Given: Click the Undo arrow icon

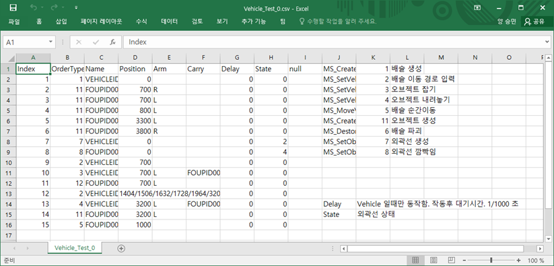Looking at the screenshot, I should pyautogui.click(x=33, y=7).
